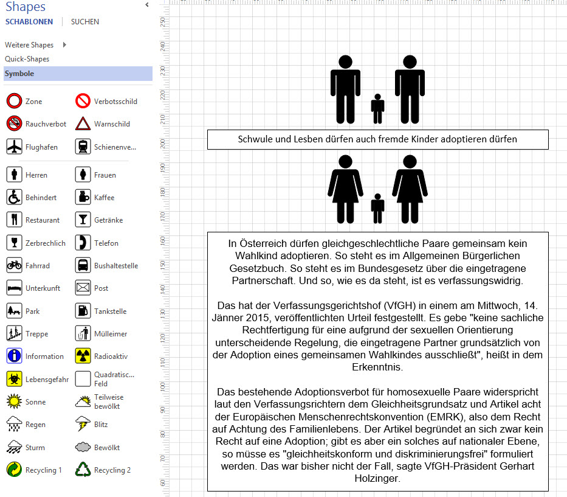
Task: Select the small child figure between the men
Action: pos(377,109)
